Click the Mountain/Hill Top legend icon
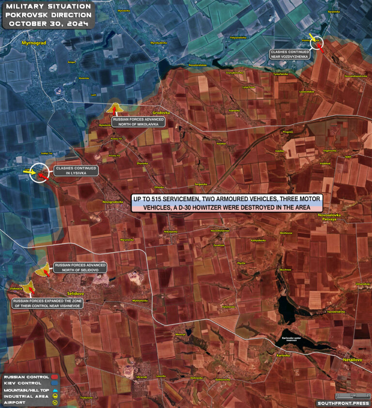The width and height of the screenshot is (372, 408). [x=56, y=389]
